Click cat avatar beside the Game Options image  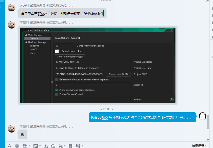pyautogui.click(x=12, y=25)
